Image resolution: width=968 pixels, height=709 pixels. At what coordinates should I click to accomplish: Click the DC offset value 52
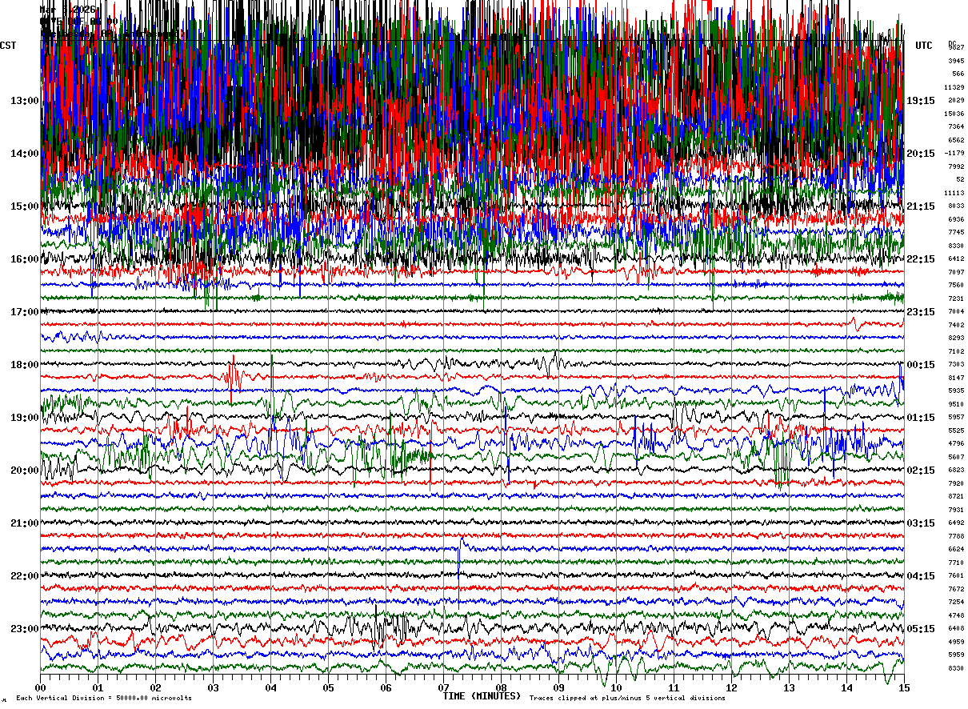tap(960, 179)
